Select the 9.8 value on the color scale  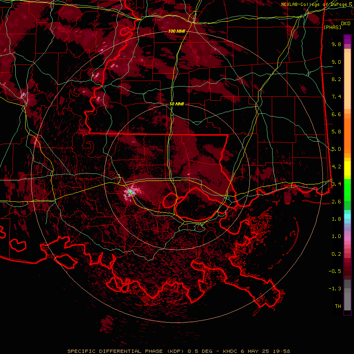coord(336,44)
